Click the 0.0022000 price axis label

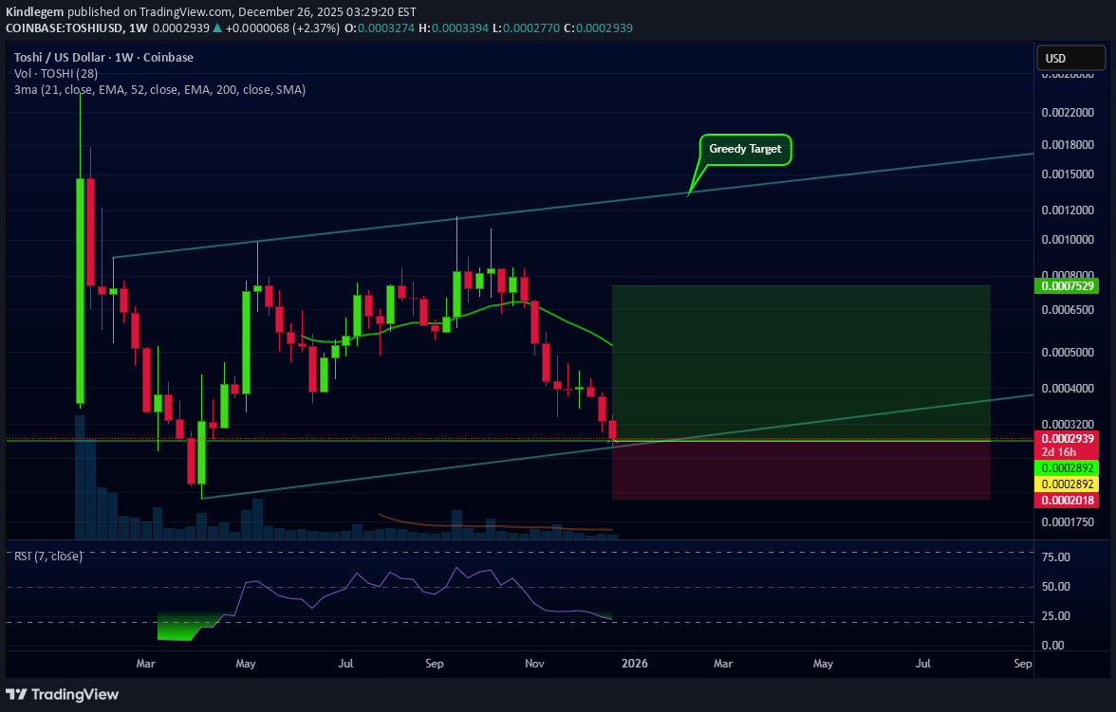1068,113
